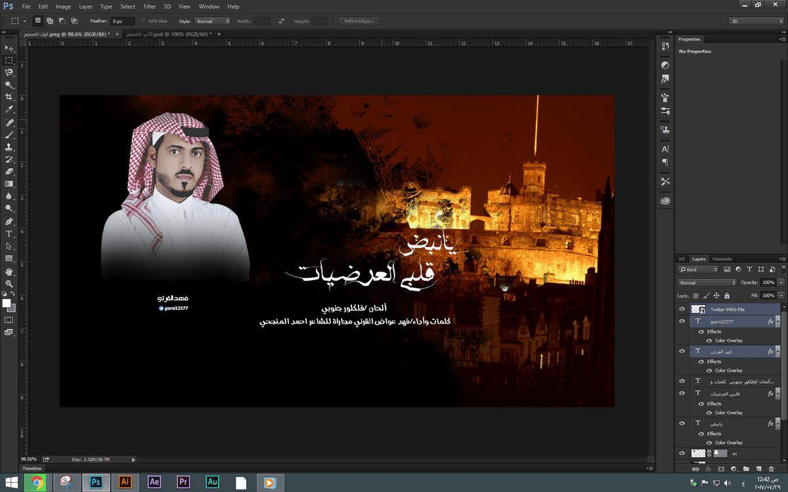Image resolution: width=788 pixels, height=492 pixels.
Task: Activate the Hand tool
Action: (9, 271)
